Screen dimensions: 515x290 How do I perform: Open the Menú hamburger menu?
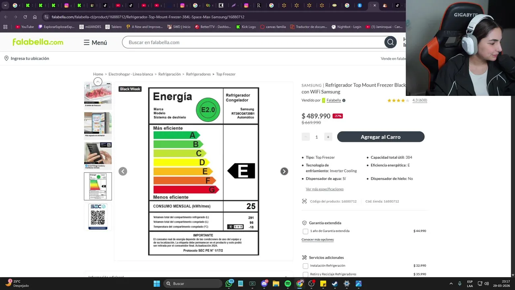point(95,42)
